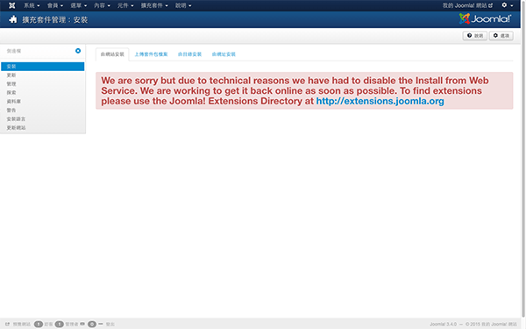Select 更新 in the sidebar
This screenshot has width=526, height=329.
point(43,75)
